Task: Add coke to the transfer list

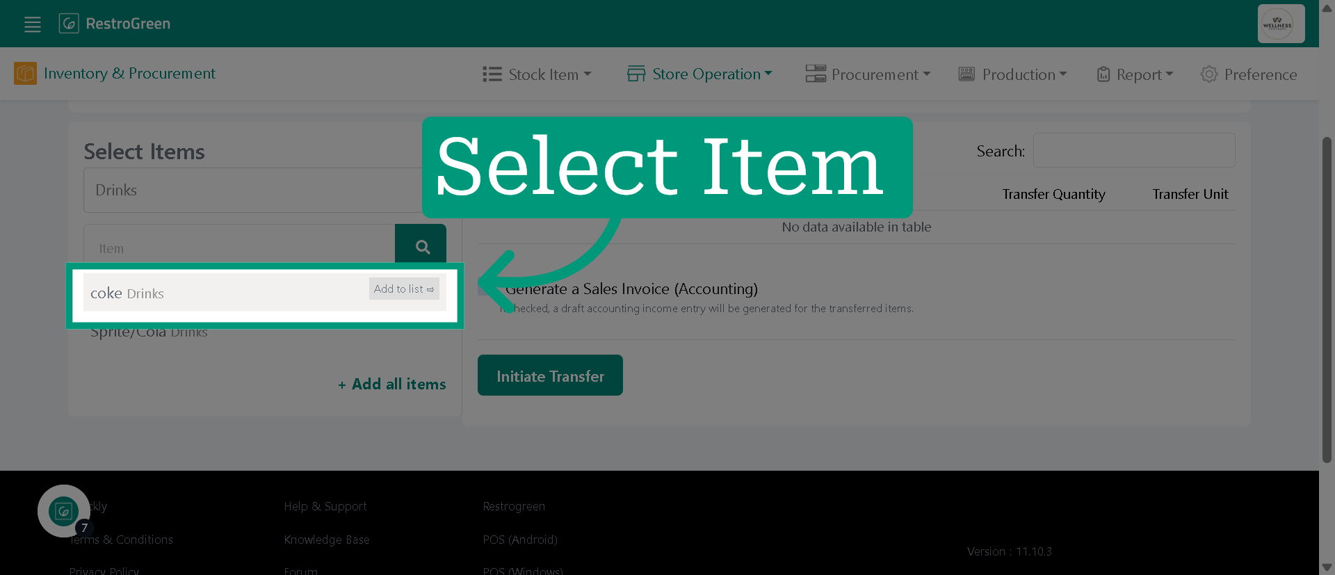Action: click(x=404, y=289)
